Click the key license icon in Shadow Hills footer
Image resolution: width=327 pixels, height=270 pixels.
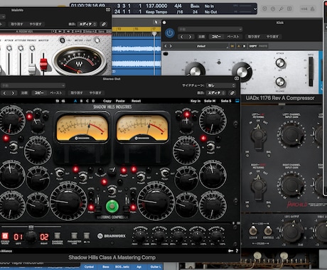point(230,251)
